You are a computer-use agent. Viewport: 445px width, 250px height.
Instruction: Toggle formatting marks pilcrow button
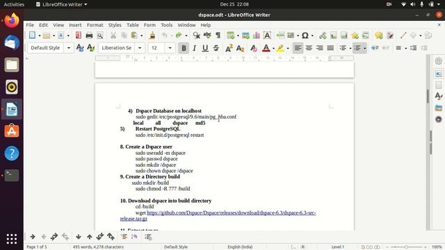pyautogui.click(x=218, y=35)
